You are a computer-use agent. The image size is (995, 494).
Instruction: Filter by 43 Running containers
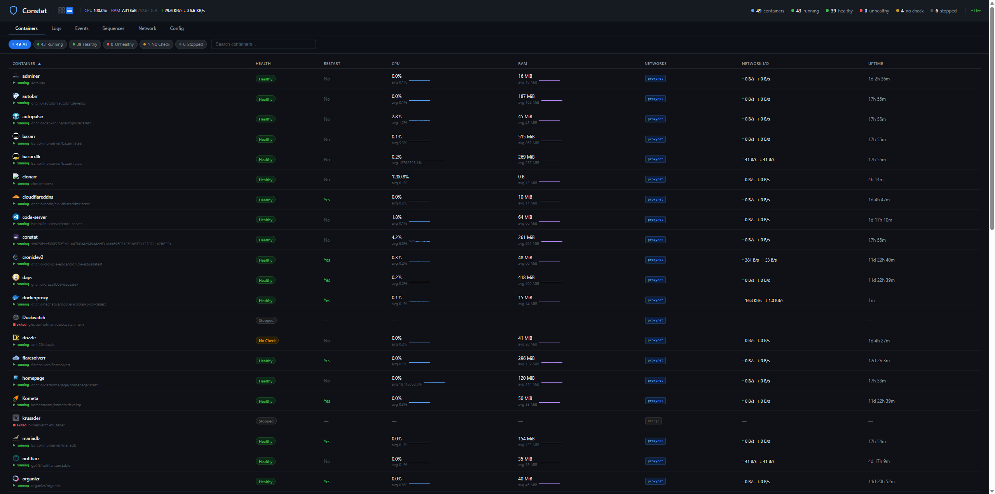[x=50, y=44]
